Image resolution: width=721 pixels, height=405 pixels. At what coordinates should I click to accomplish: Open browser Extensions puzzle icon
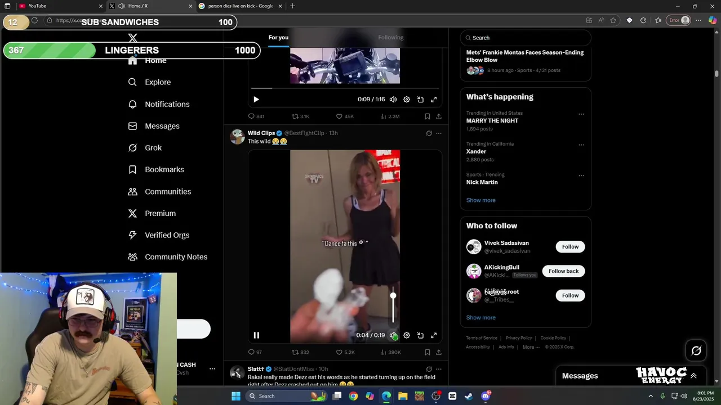point(643,20)
